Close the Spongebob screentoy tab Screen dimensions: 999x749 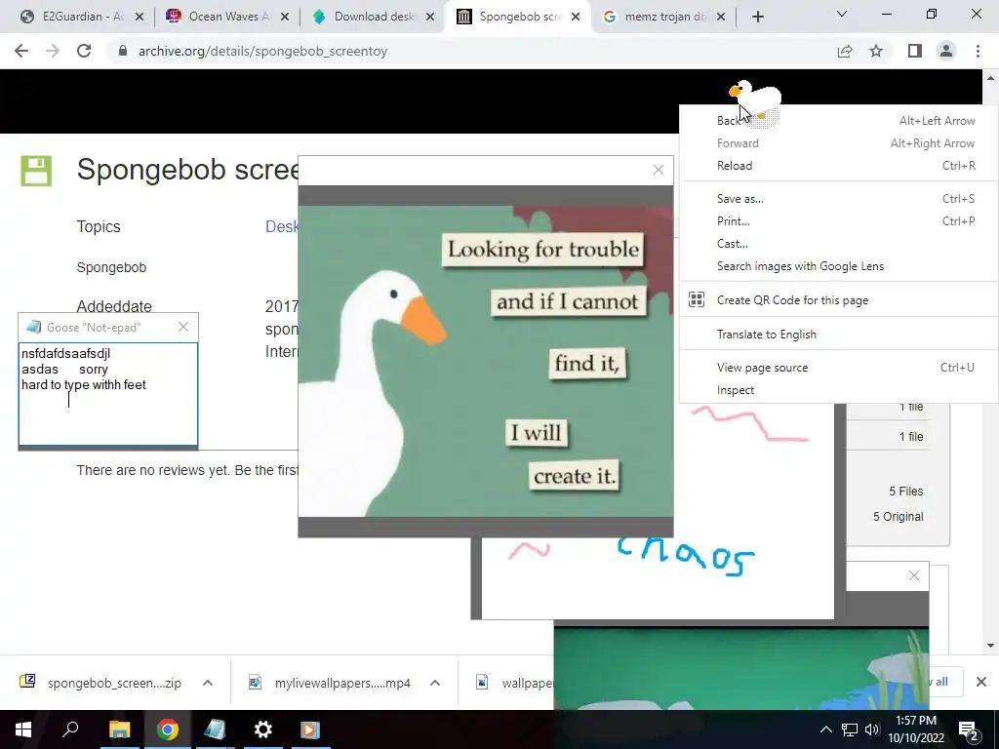pos(576,17)
